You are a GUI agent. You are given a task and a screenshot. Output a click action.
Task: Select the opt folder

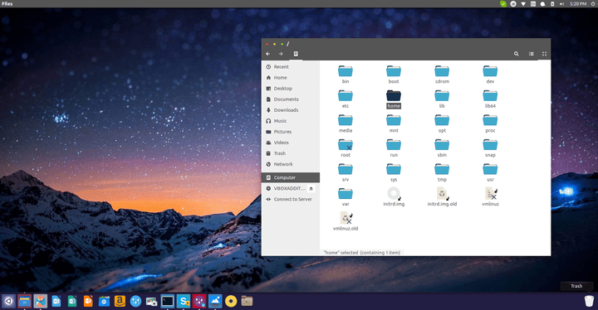pyautogui.click(x=442, y=124)
